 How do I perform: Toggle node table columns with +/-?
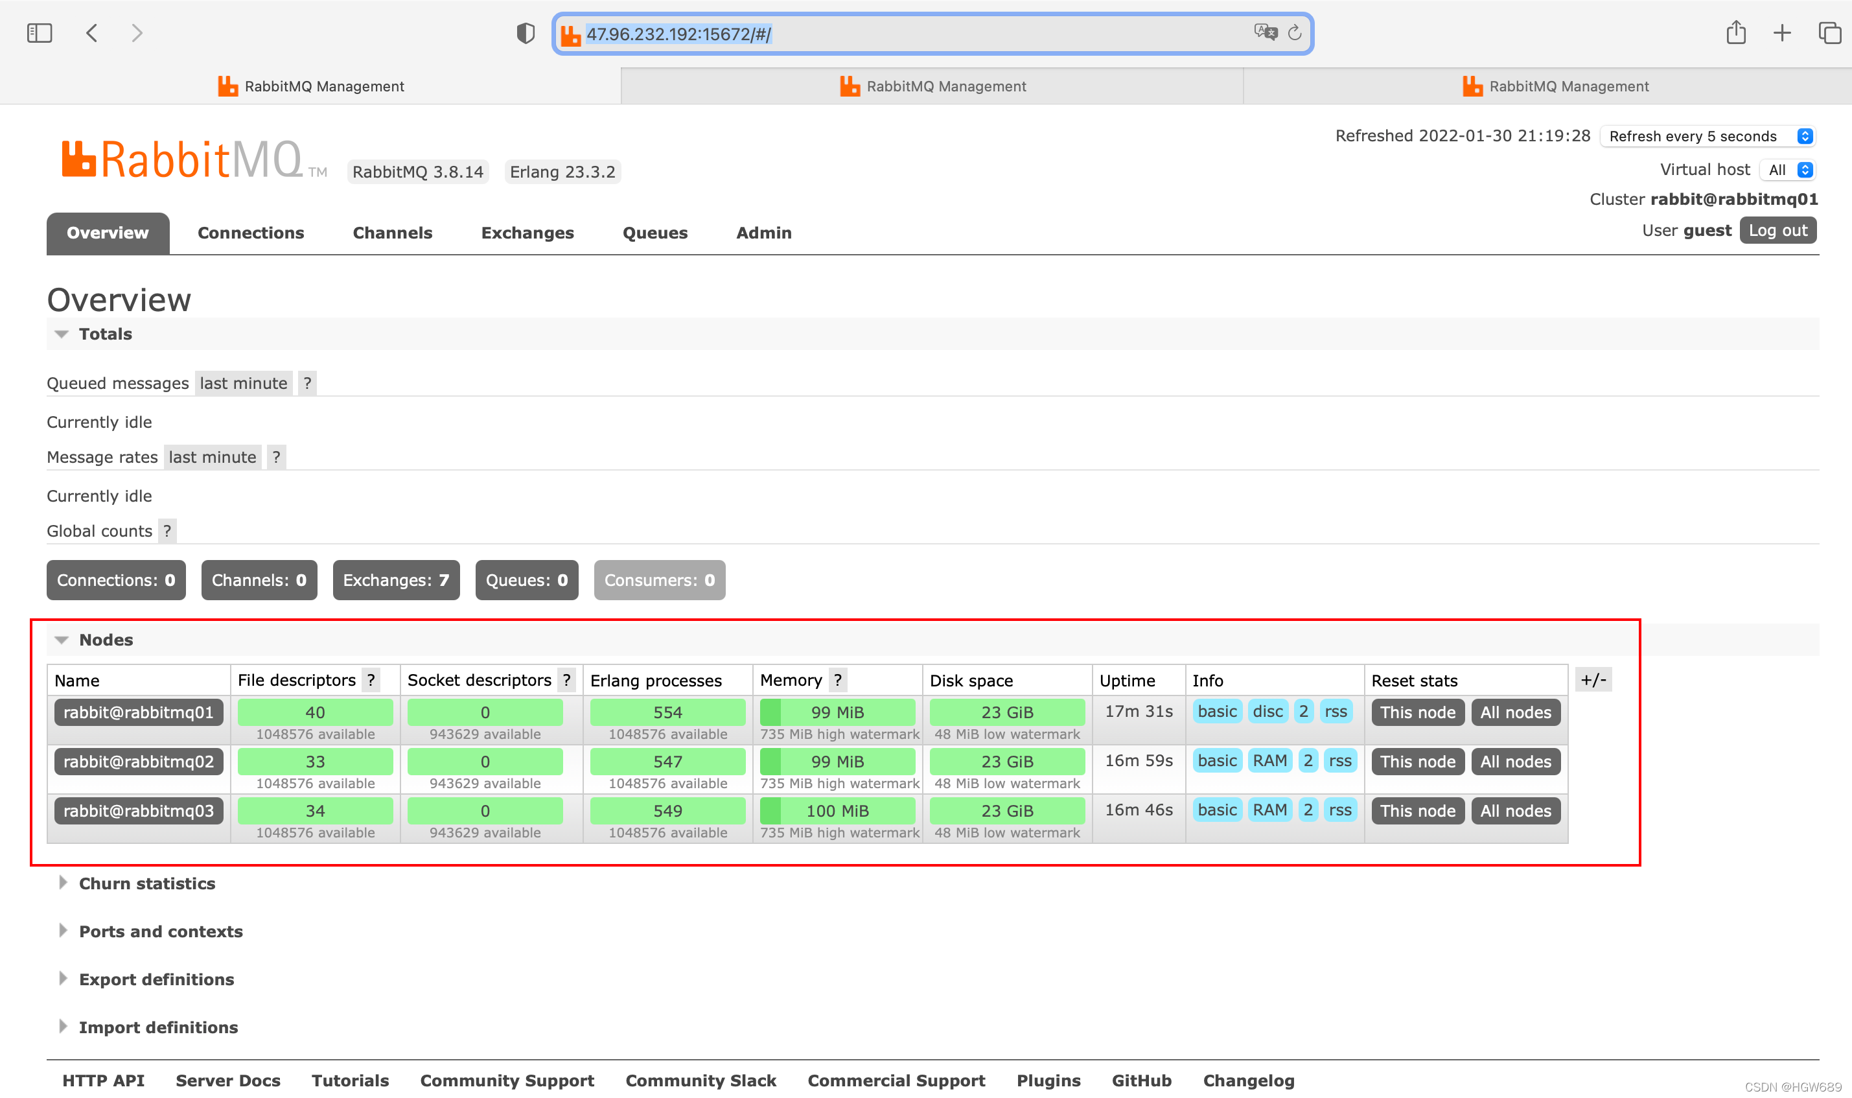pyautogui.click(x=1593, y=679)
